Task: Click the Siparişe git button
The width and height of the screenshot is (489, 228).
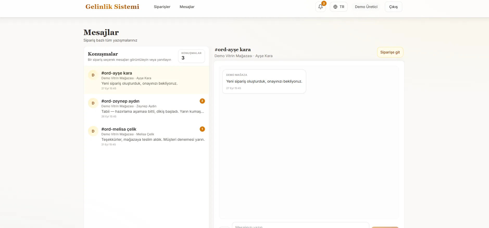Action: 390,52
